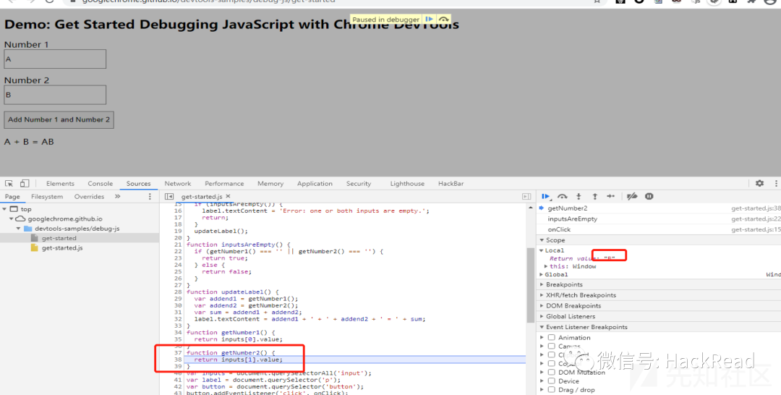Step over icon in Paused overlay
This screenshot has height=395, width=781.
[443, 20]
